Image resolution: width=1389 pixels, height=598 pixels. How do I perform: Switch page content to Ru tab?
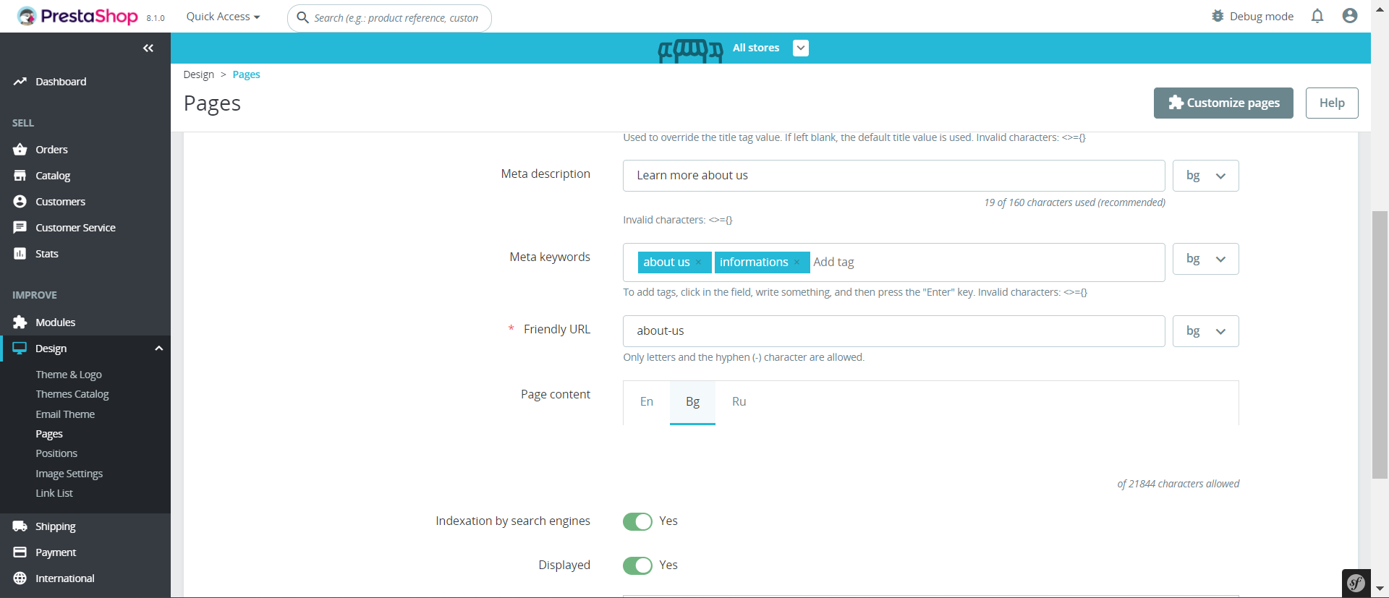pos(739,402)
